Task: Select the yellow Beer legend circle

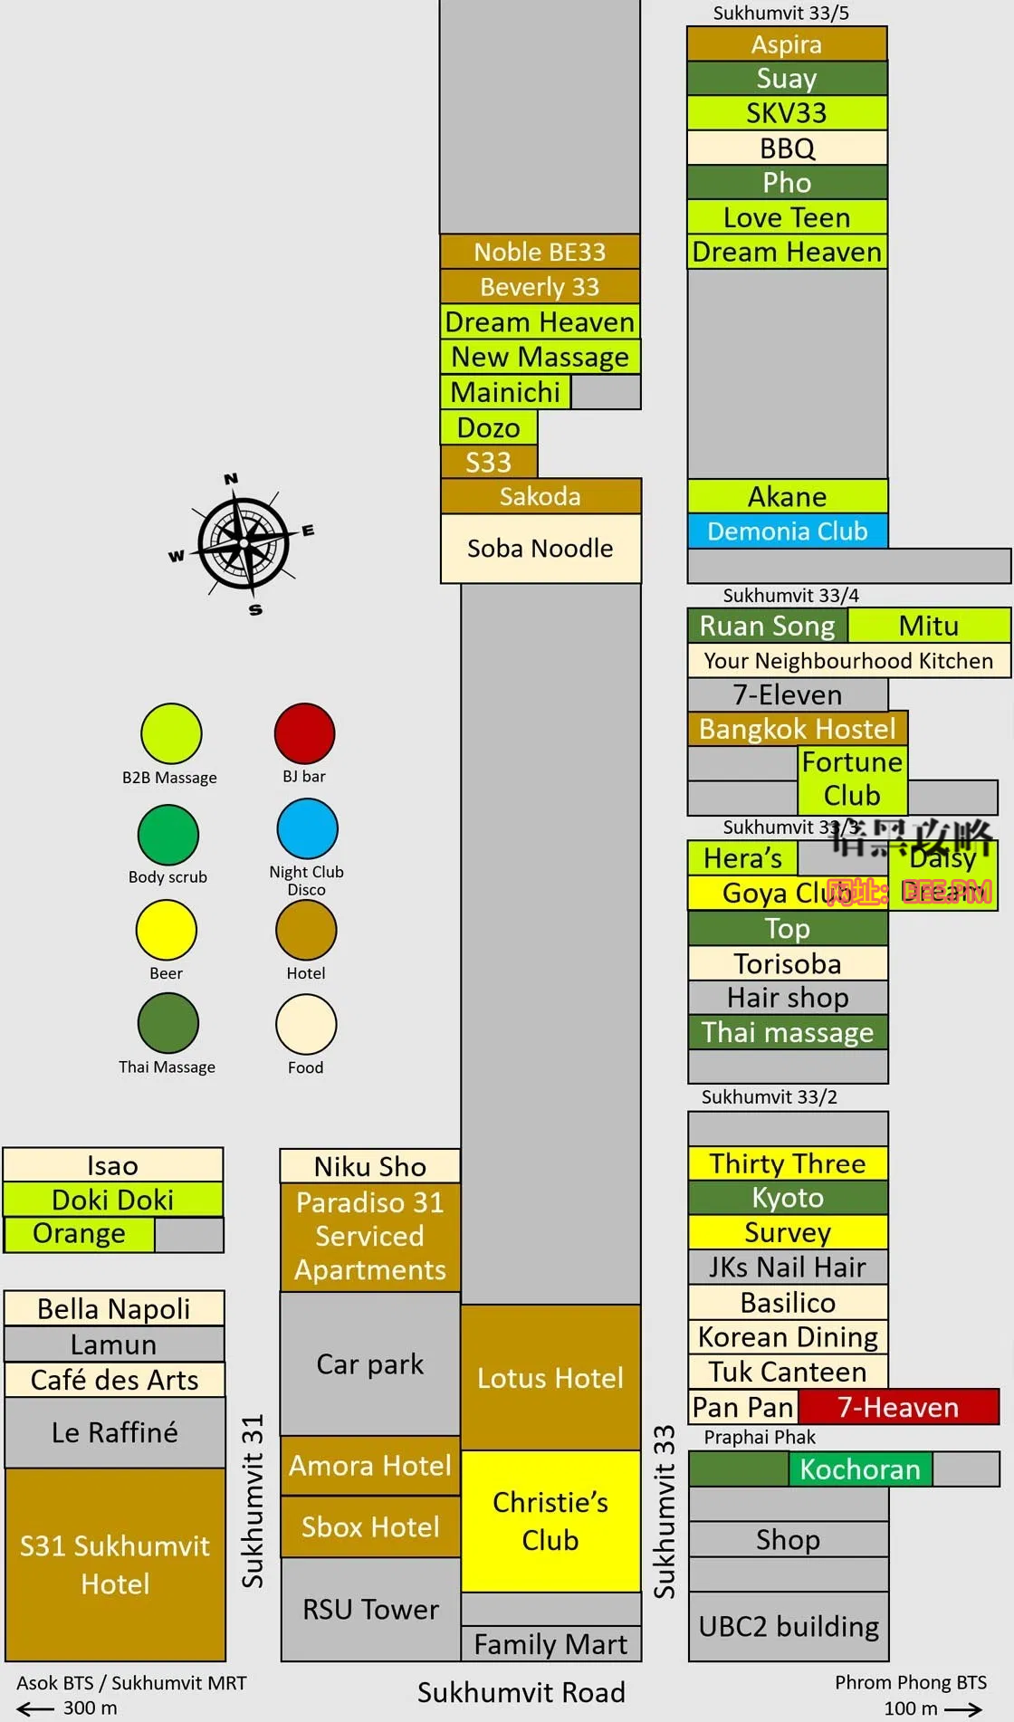Action: [167, 930]
